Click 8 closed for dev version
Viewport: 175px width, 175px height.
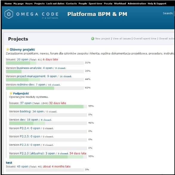pyautogui.click(x=46, y=120)
